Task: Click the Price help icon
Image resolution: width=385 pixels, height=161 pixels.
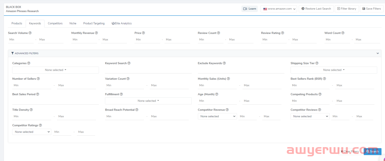Action: [143, 33]
